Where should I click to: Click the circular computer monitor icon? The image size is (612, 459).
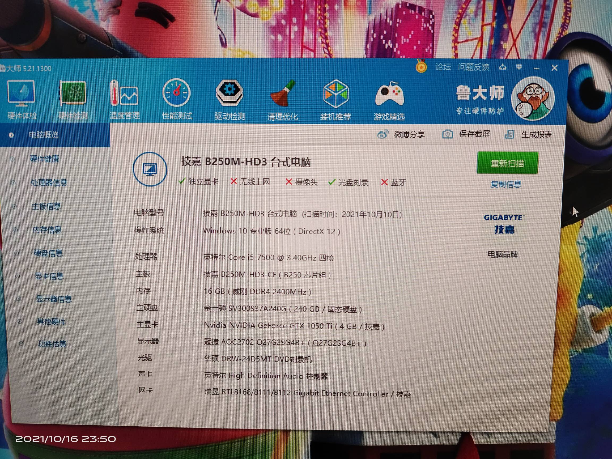150,169
